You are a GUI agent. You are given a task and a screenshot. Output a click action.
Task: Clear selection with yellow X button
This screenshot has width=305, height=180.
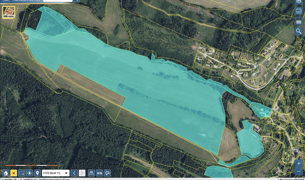click(x=13, y=173)
